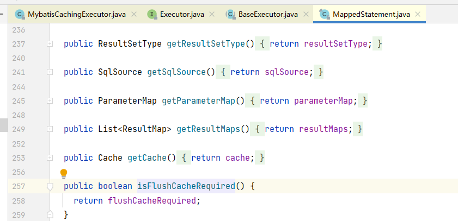Click the fold end marker at line 259
Image resolution: width=458 pixels, height=221 pixels.
point(50,214)
